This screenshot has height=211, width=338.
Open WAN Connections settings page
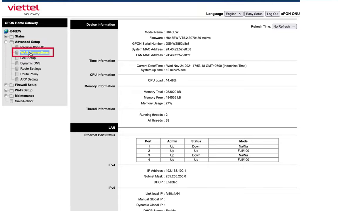[x=34, y=52]
